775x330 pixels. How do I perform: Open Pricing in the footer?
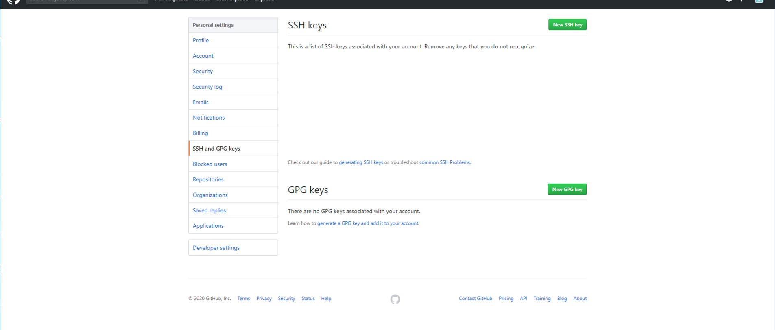506,299
